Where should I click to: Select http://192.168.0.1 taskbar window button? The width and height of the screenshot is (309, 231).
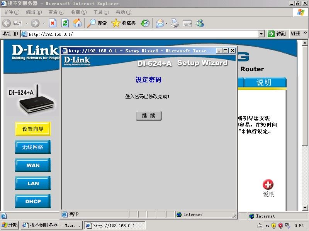(x=115, y=225)
